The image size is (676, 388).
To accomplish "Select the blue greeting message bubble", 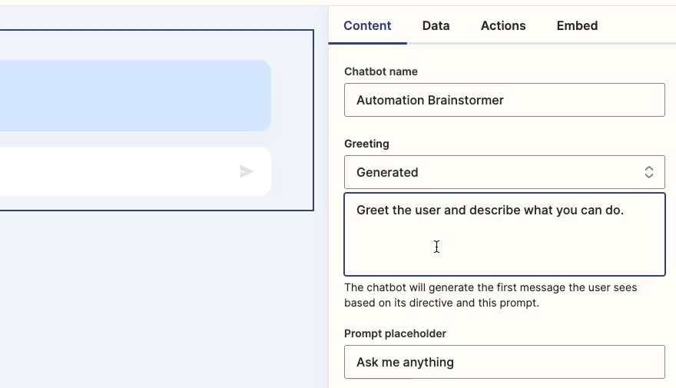I will pyautogui.click(x=135, y=96).
